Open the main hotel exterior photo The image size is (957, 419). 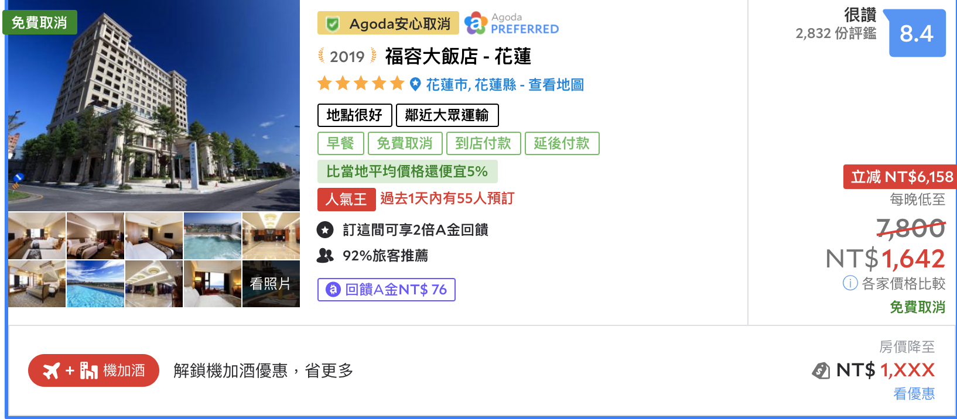154,105
